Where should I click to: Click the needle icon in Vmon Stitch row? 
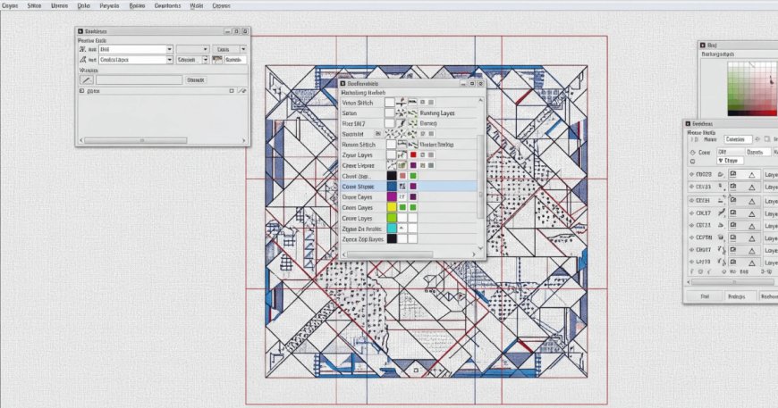pyautogui.click(x=402, y=103)
